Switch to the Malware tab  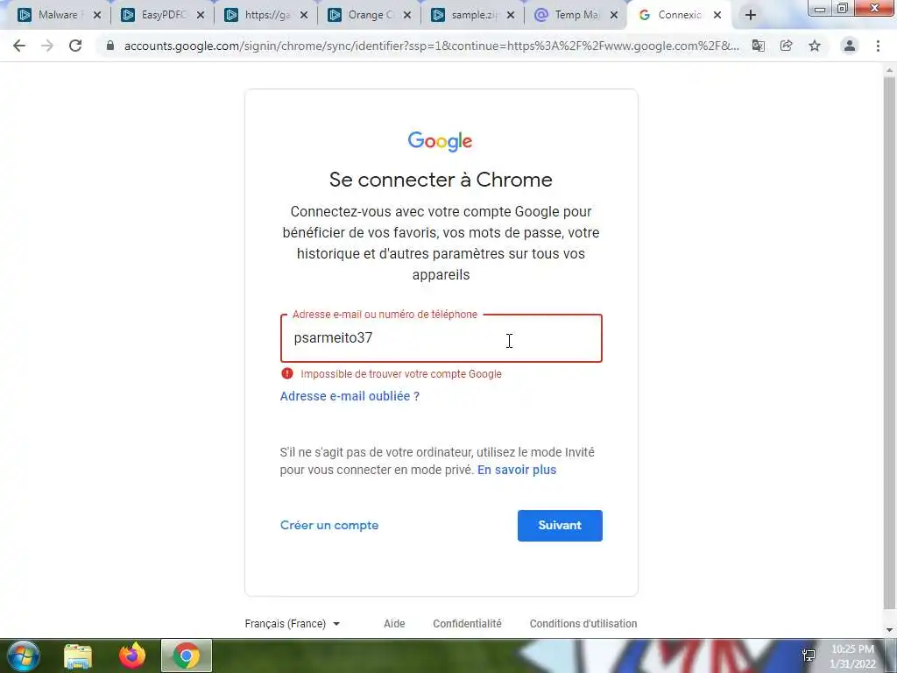click(x=58, y=16)
